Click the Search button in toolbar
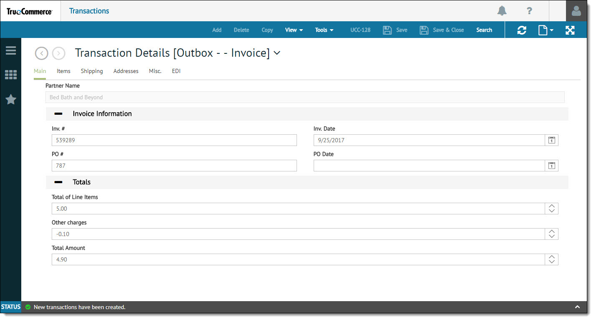Image resolution: width=591 pixels, height=317 pixels. pos(484,30)
